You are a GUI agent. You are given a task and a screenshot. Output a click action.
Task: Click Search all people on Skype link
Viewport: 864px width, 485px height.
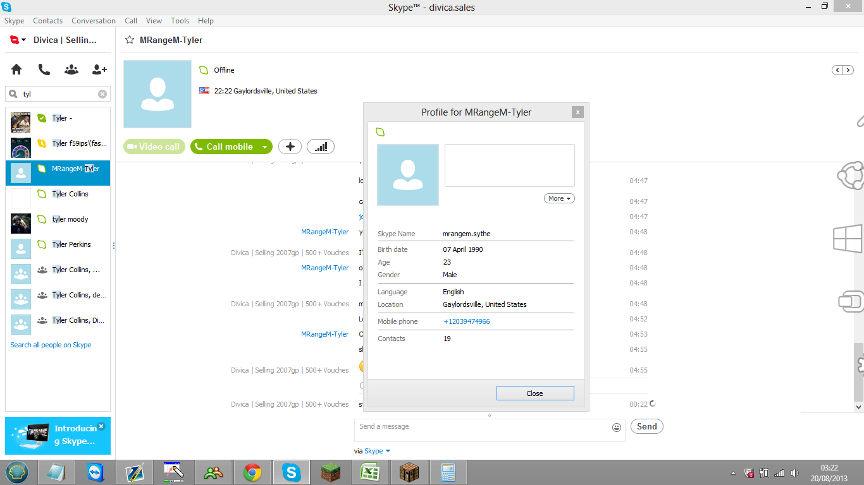point(51,345)
